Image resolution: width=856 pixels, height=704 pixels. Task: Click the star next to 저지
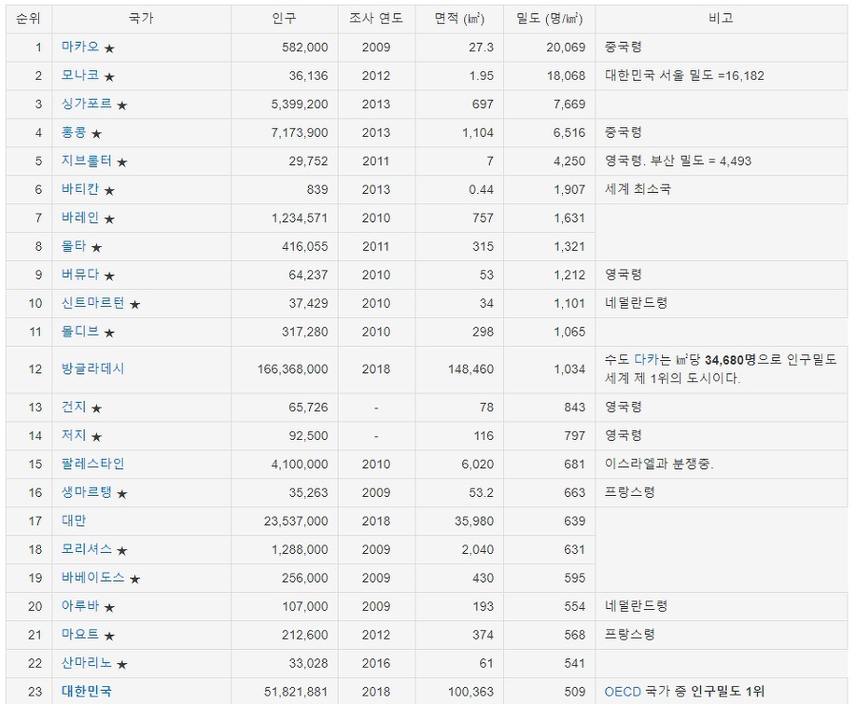[x=97, y=437]
